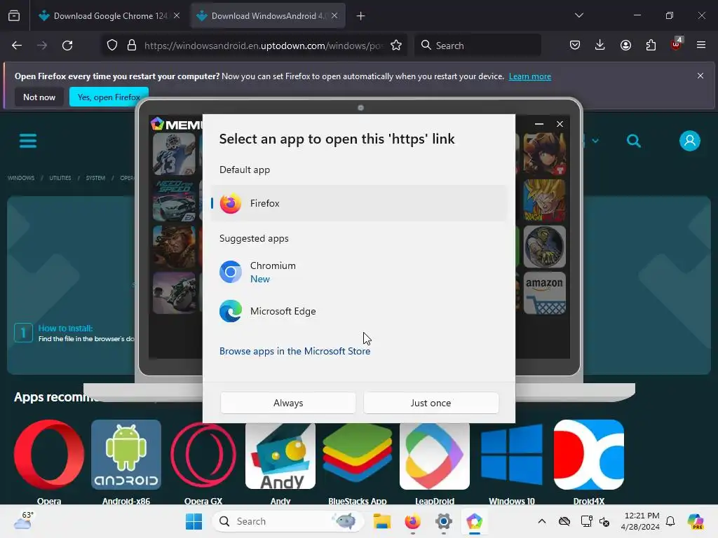Go back to the previous page

[x=17, y=46]
